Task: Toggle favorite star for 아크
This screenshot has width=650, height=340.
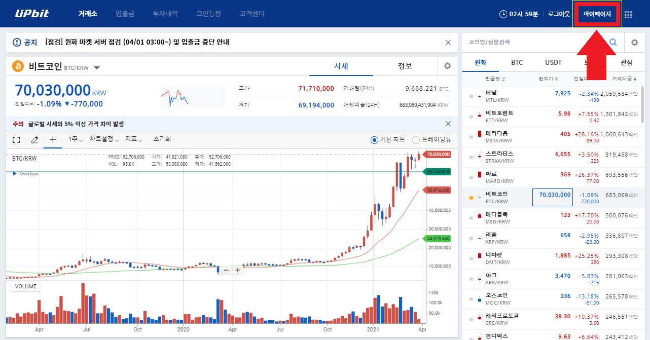Action: 471,279
